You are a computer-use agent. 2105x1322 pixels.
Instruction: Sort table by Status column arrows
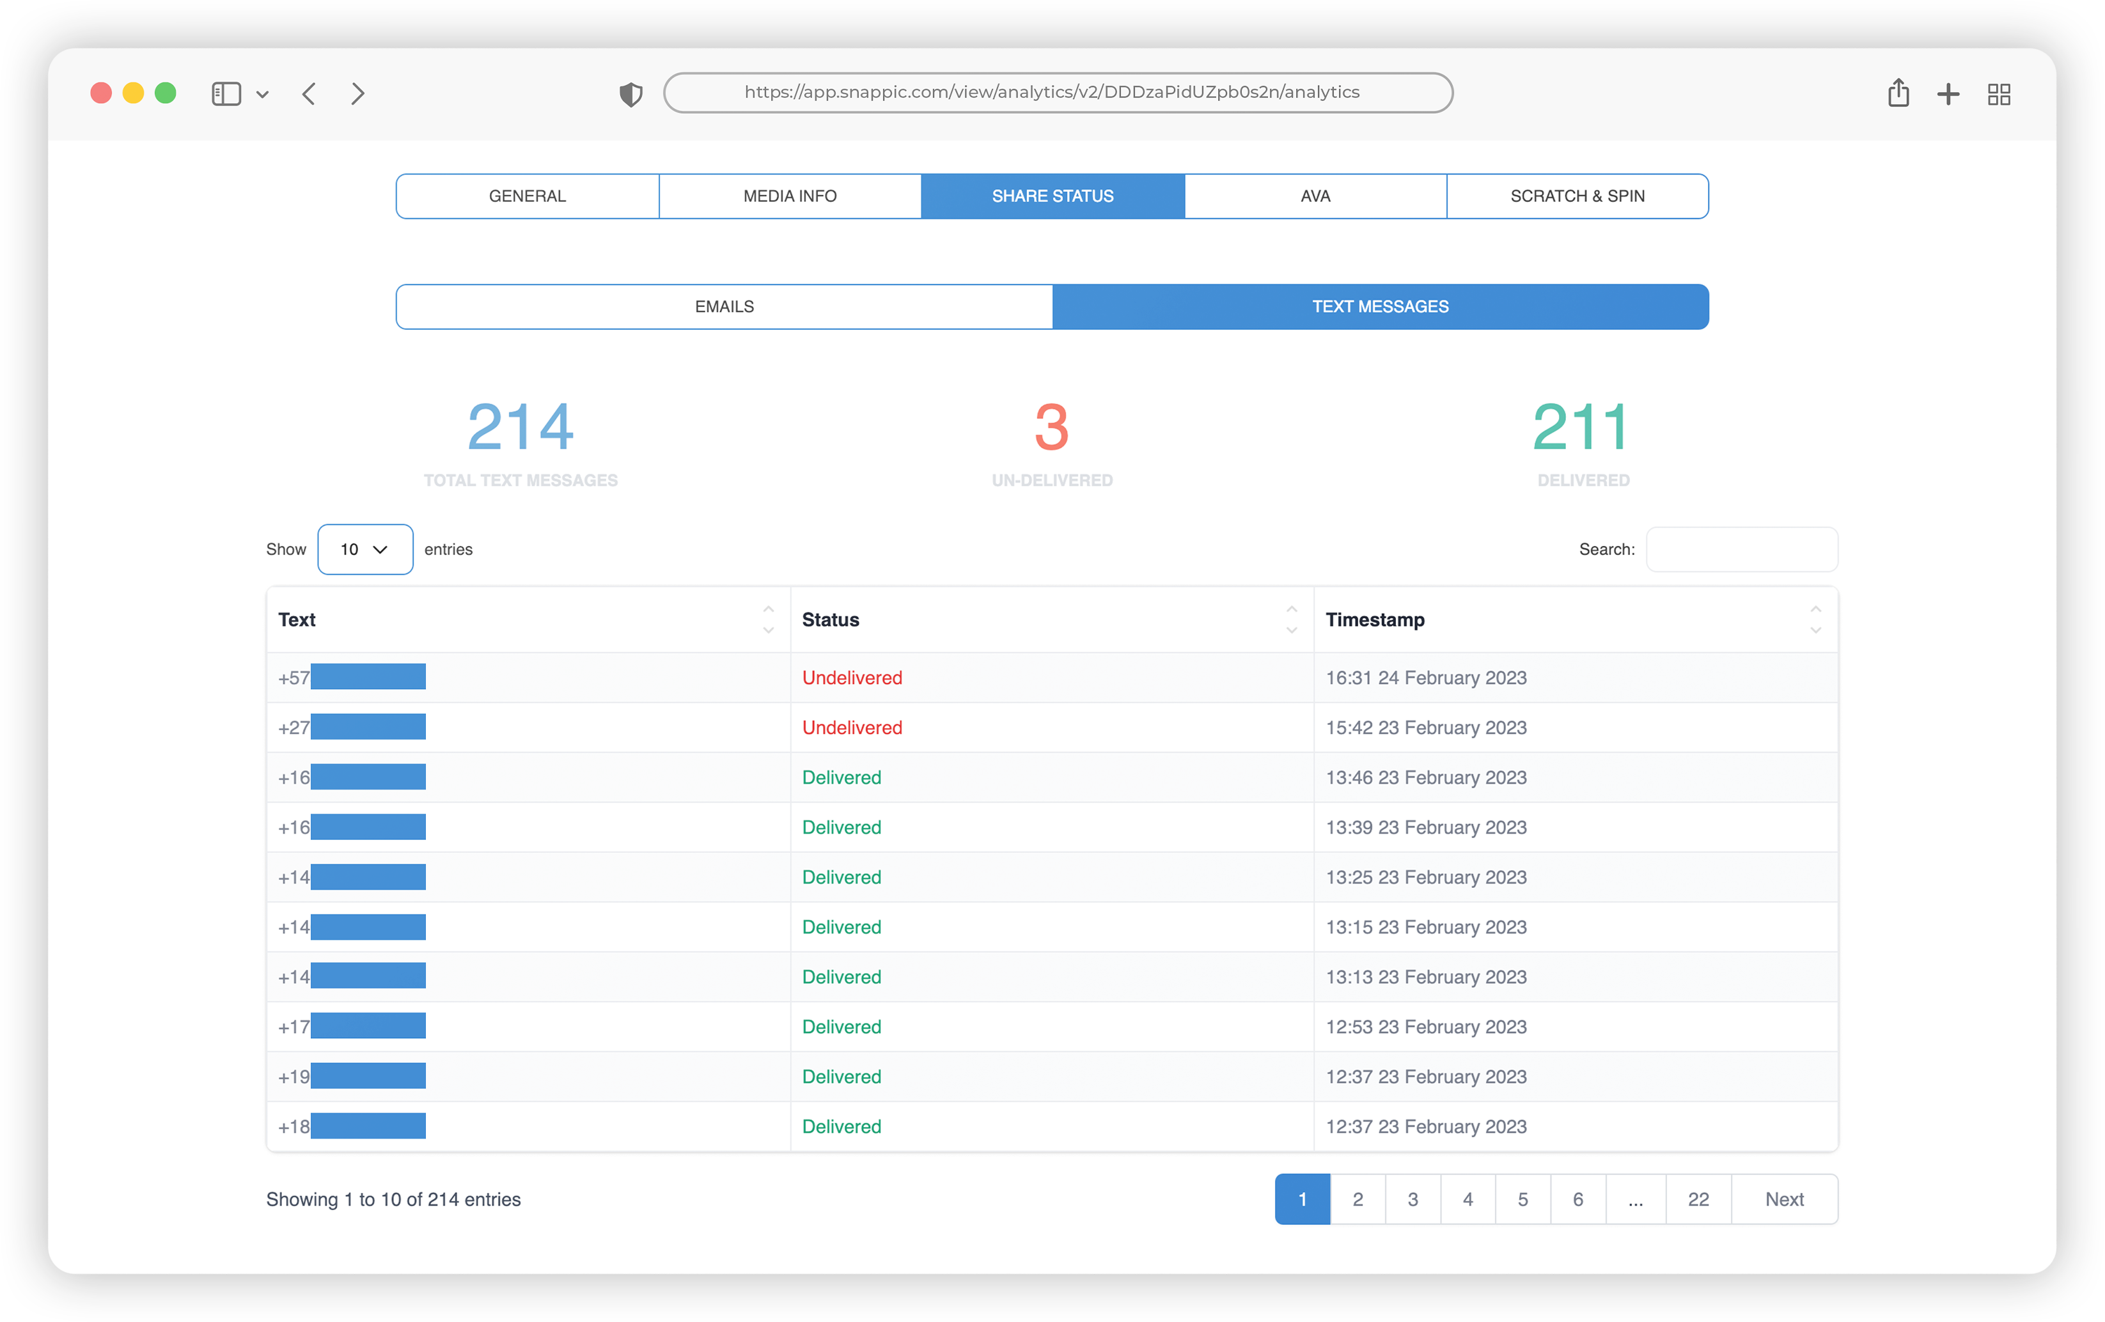pos(1291,619)
